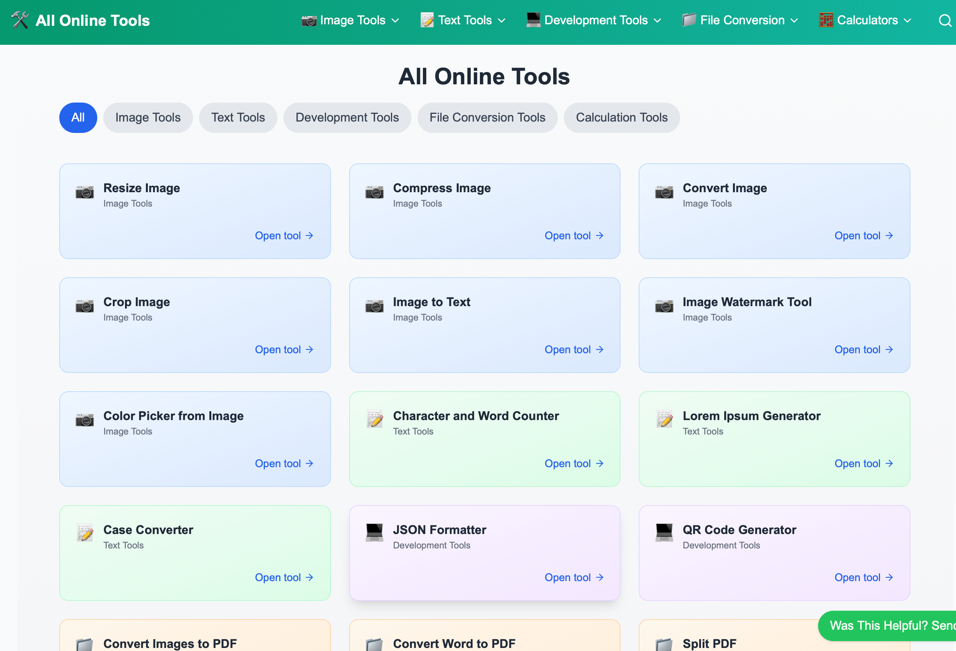
Task: Click Development Tools label under QR Code Generator
Action: [721, 545]
